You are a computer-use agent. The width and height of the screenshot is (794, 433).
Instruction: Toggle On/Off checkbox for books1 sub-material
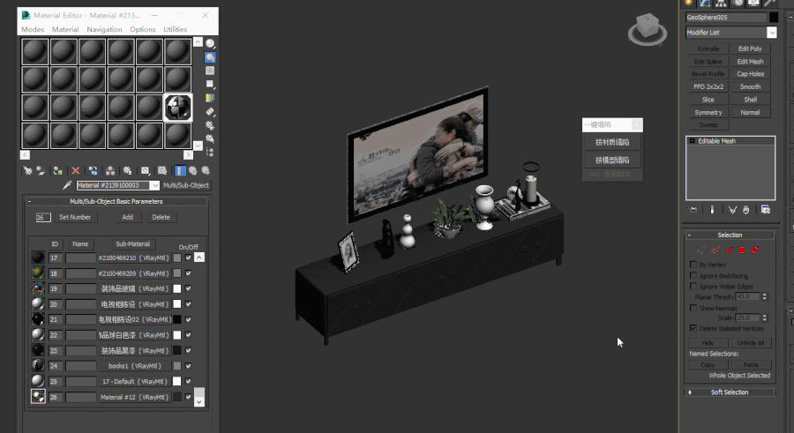189,366
